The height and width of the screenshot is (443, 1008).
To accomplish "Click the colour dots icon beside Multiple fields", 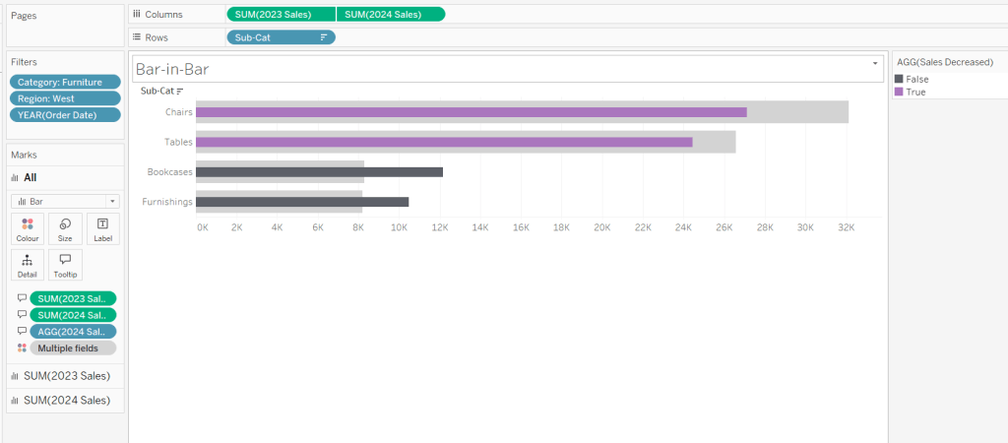I will (x=22, y=348).
